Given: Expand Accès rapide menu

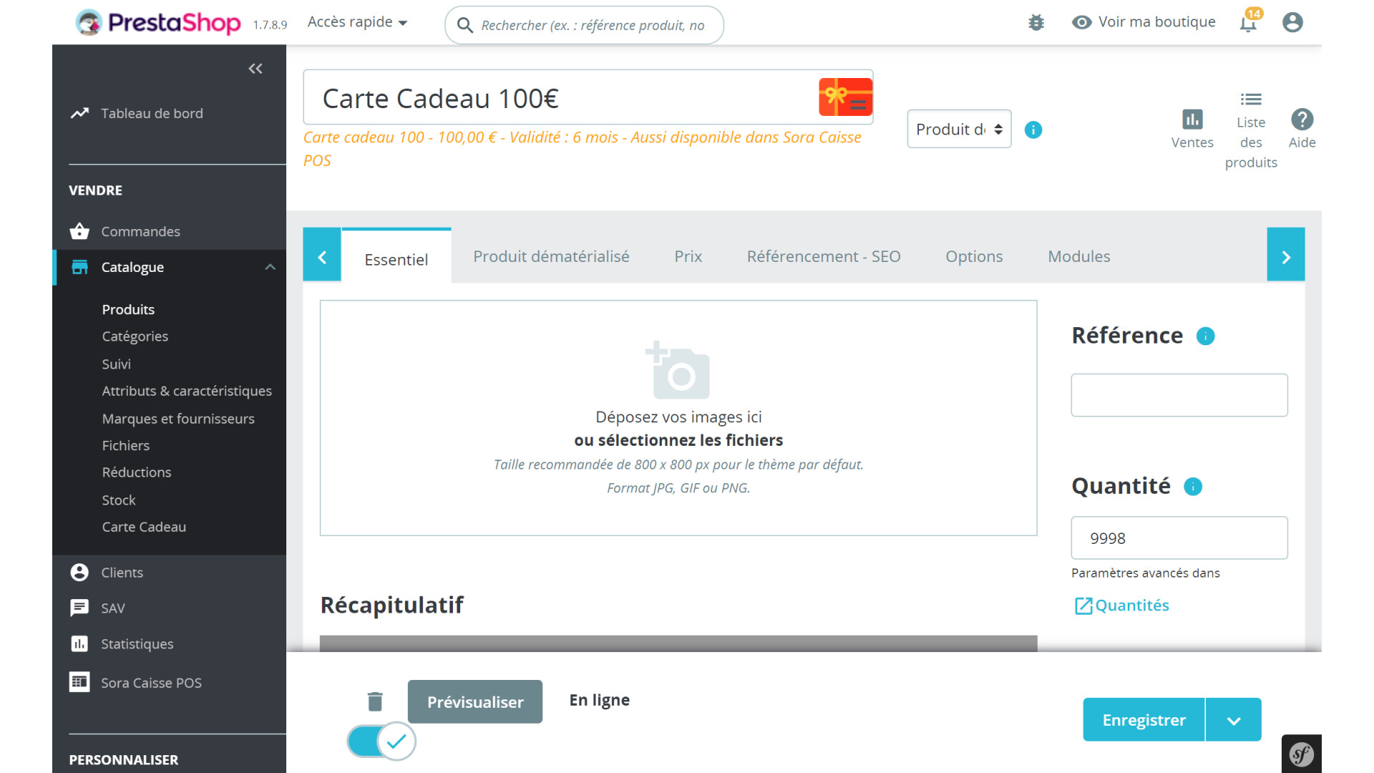Looking at the screenshot, I should pyautogui.click(x=357, y=22).
